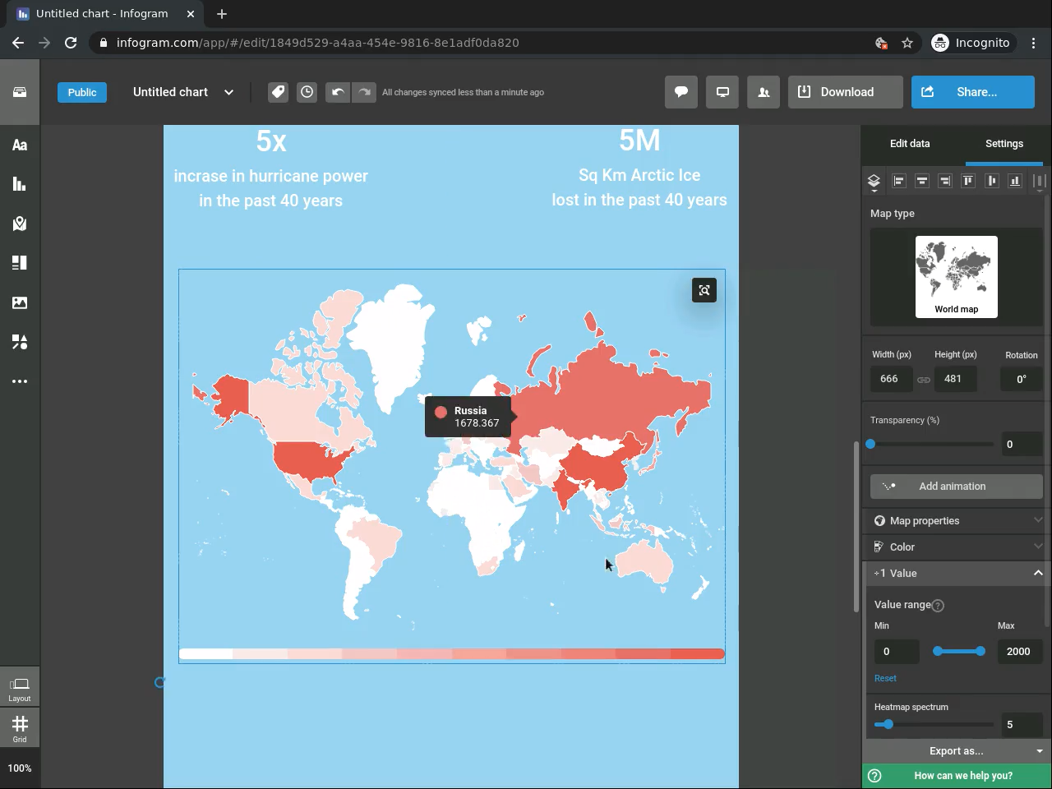This screenshot has width=1052, height=789.
Task: Toggle the width-height aspect ratio lock
Action: (924, 380)
